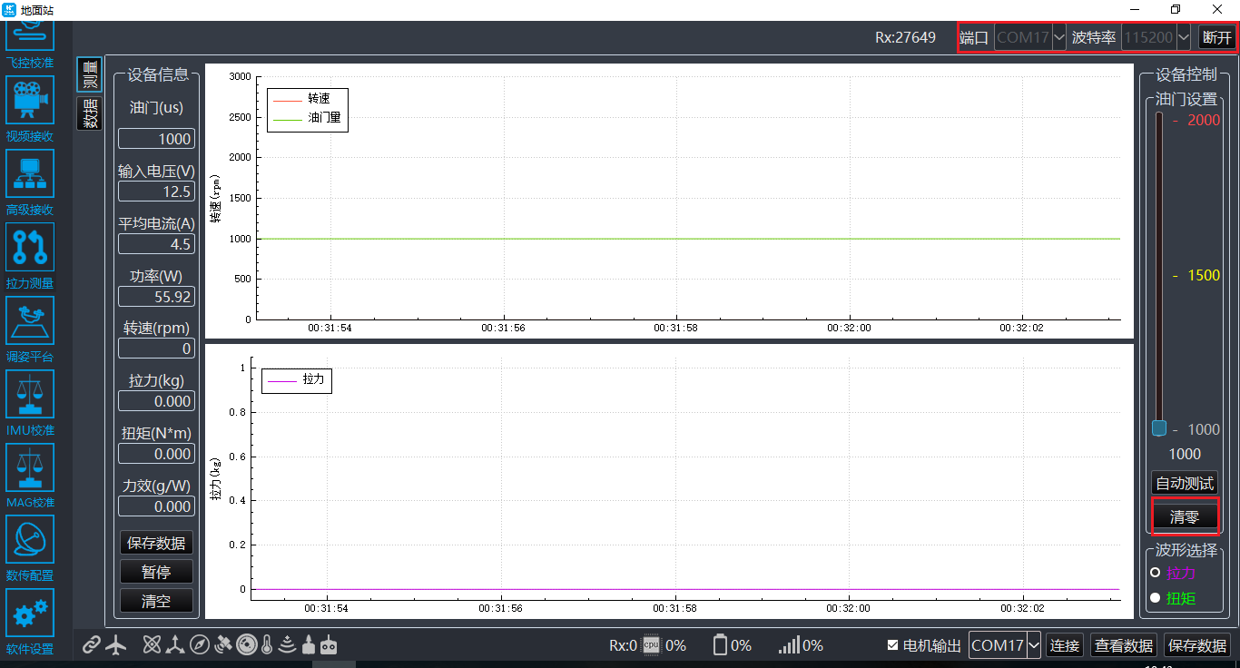
Task: Open the 视频接收 camera icon
Action: coord(30,100)
